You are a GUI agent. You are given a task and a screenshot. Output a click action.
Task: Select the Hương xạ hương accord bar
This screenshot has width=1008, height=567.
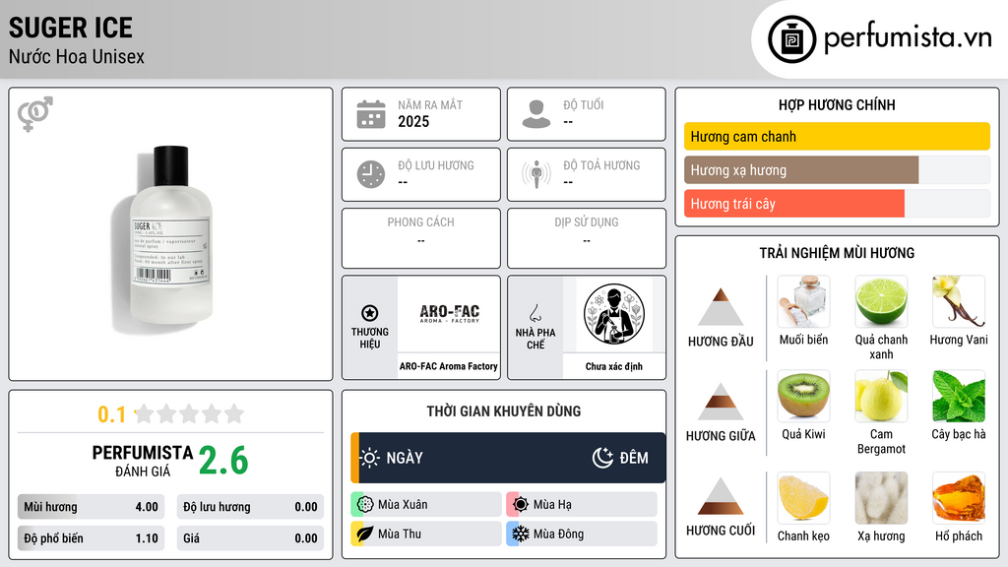(x=837, y=170)
